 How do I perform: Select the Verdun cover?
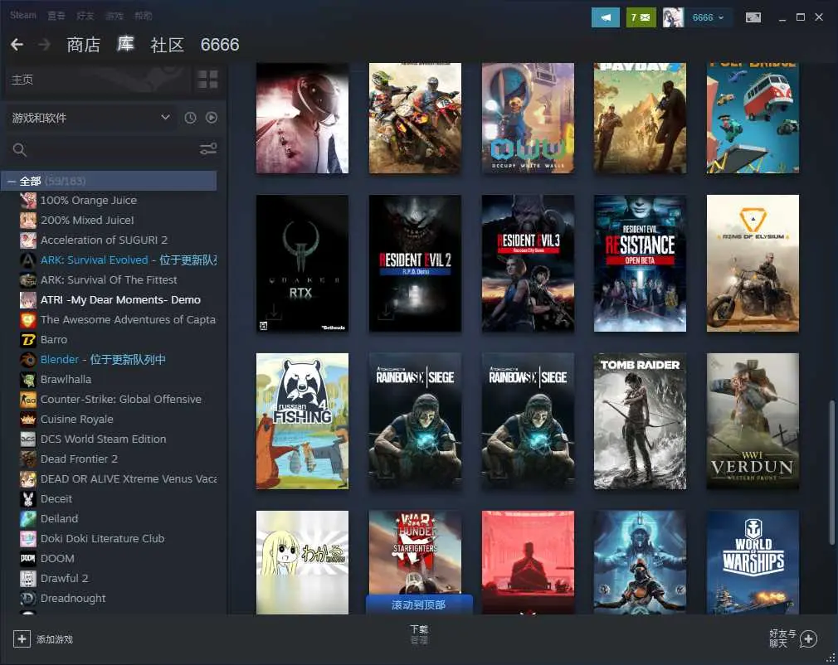click(753, 421)
